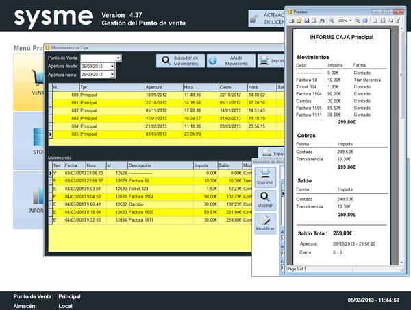This screenshot has width=411, height=310.
Task: Click the two-column page icon in Preview toolbar
Action: [x=383, y=21]
